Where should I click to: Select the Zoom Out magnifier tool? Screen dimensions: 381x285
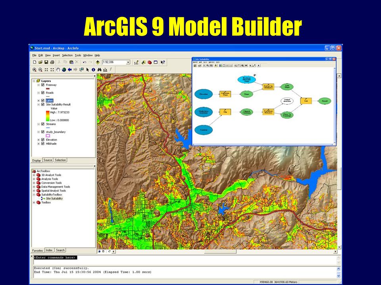pos(40,70)
